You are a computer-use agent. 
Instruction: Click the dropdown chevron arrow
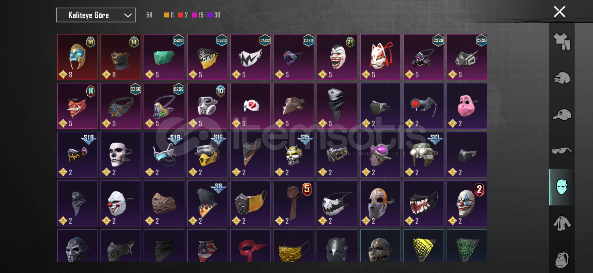128,15
